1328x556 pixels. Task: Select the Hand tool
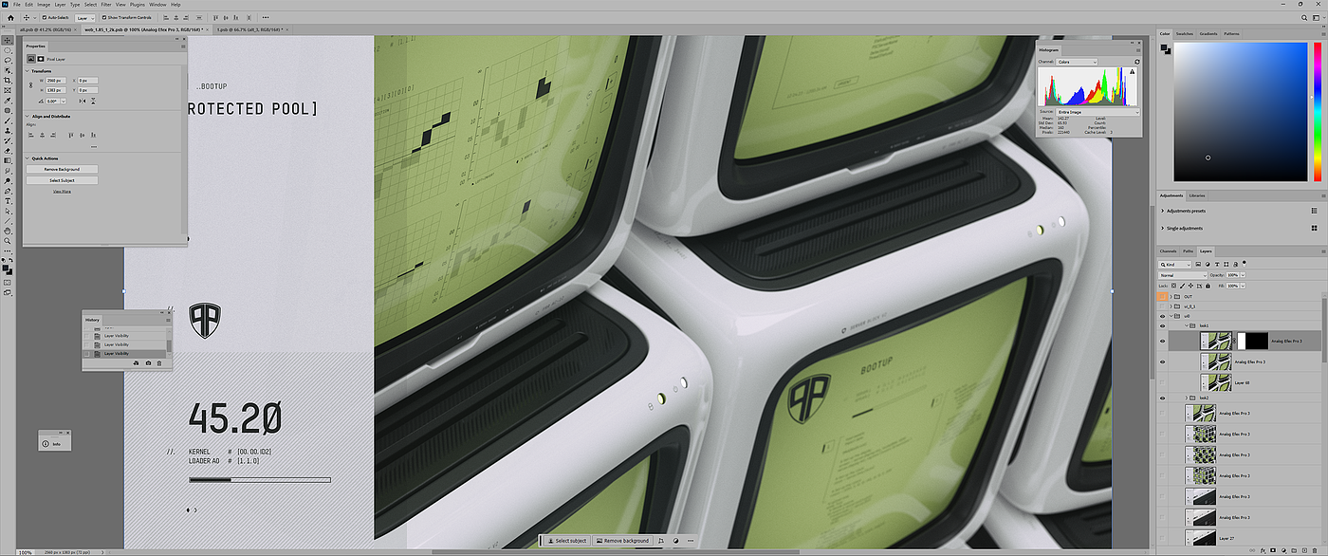pyautogui.click(x=8, y=231)
